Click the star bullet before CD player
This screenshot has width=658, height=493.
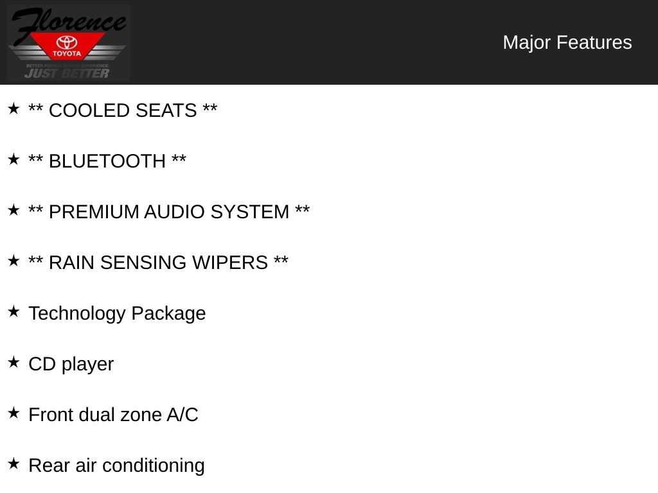(13, 363)
